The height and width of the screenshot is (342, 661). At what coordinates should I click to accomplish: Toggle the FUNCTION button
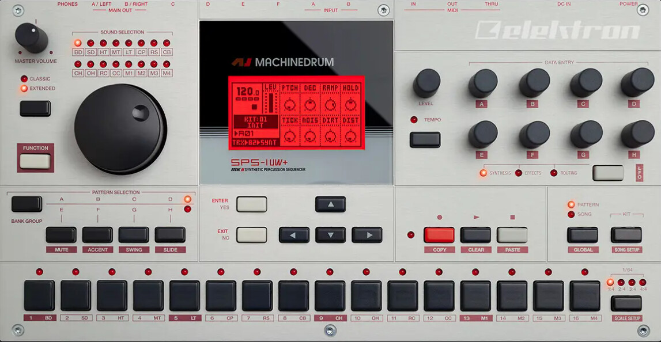tap(35, 161)
